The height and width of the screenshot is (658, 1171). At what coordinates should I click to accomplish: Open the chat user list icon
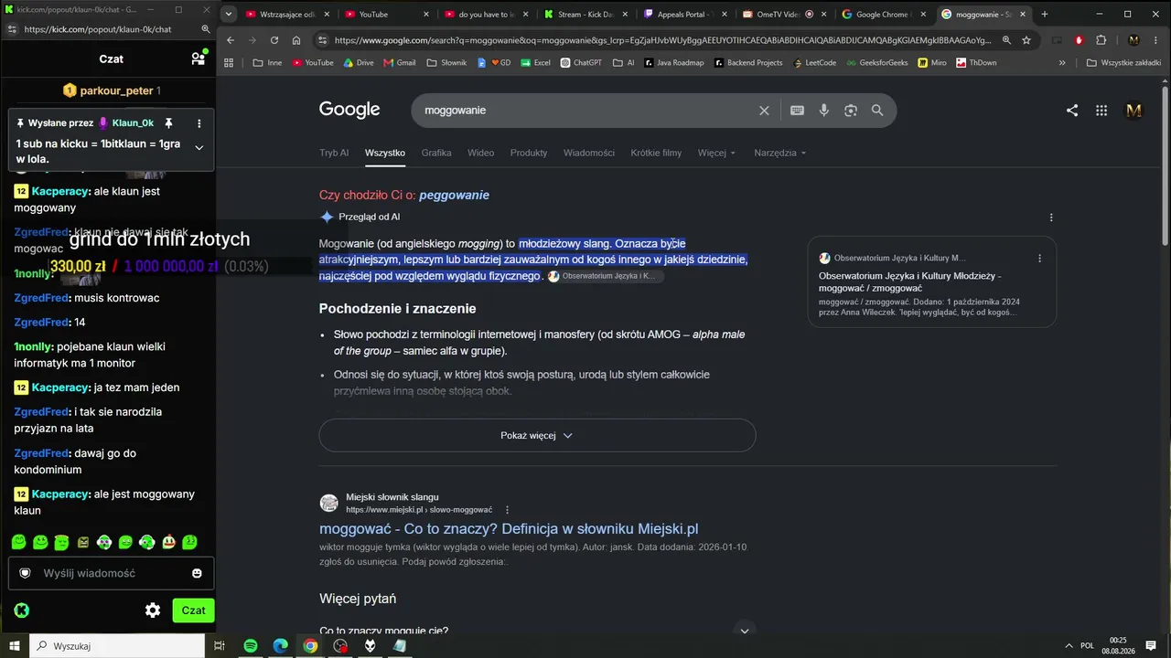[198, 58]
